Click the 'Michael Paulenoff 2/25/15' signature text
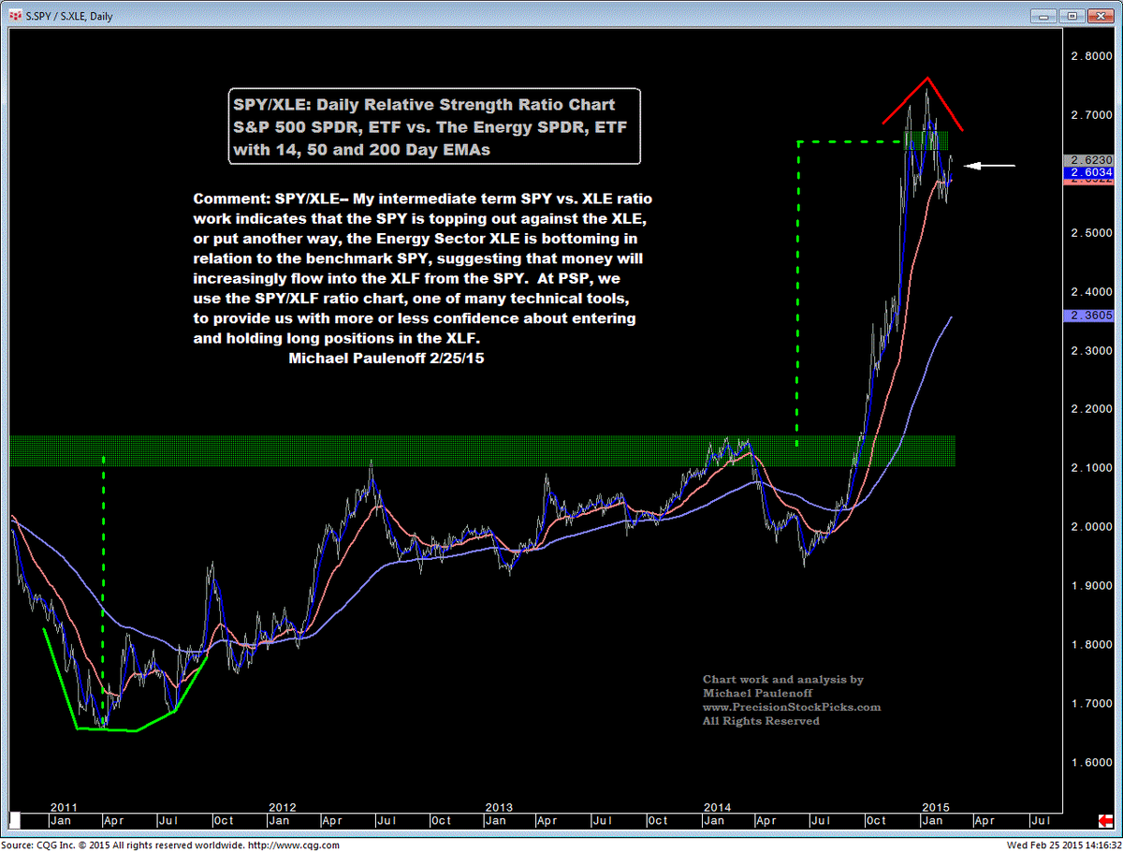The width and height of the screenshot is (1123, 852). (386, 357)
